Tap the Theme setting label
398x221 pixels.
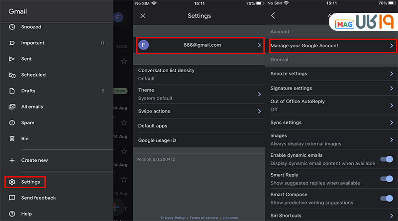pos(146,90)
